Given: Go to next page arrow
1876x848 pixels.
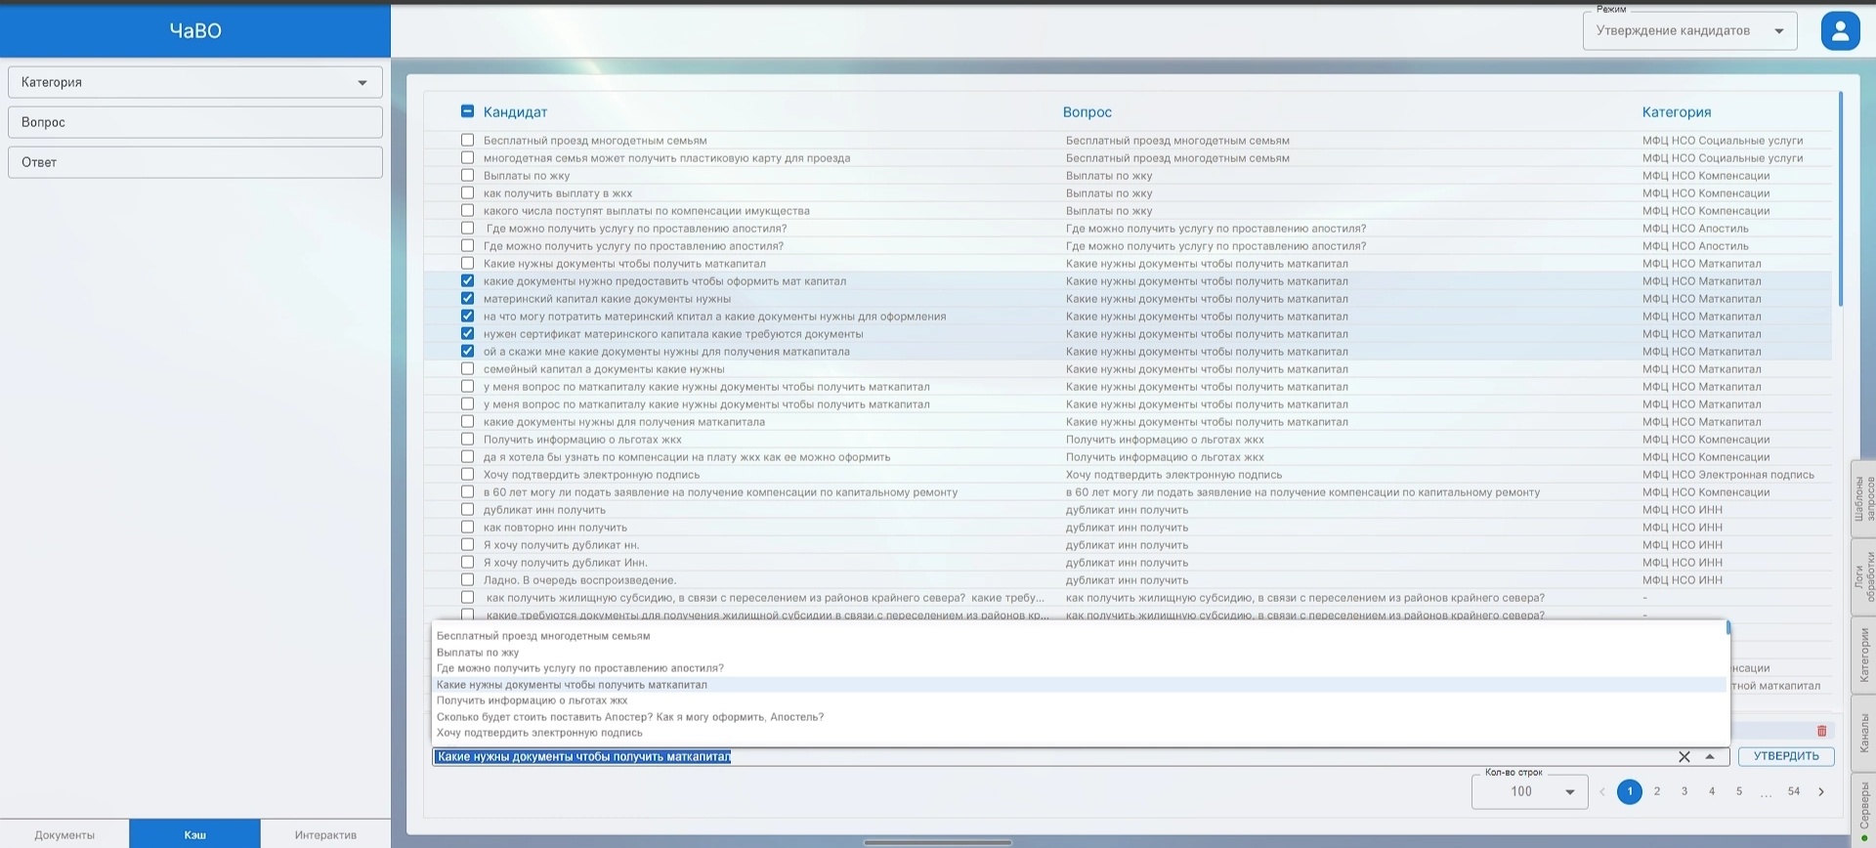Looking at the screenshot, I should pyautogui.click(x=1821, y=791).
